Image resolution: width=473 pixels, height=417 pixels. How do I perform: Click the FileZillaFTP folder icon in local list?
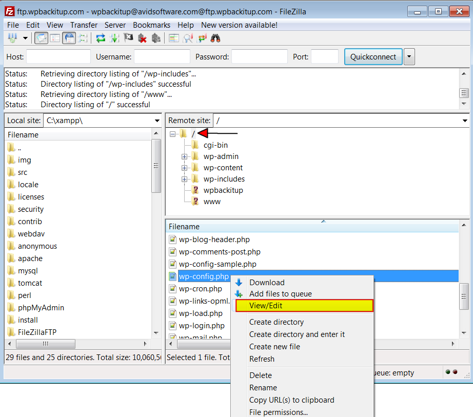tap(11, 332)
